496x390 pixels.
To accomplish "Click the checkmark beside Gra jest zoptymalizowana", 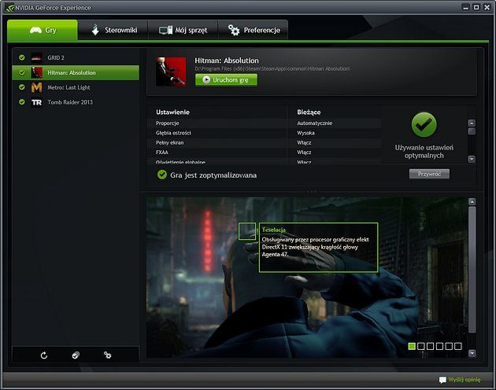I will [x=162, y=175].
